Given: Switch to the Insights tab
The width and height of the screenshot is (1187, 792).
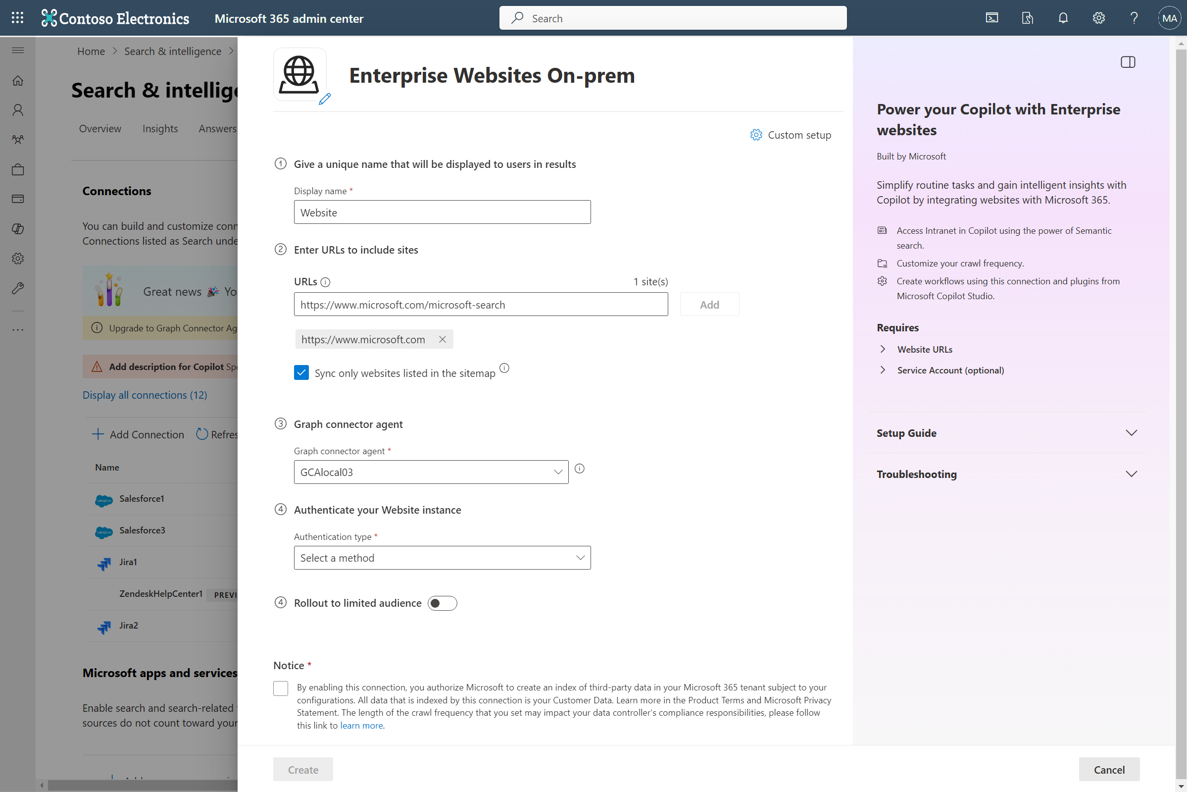Looking at the screenshot, I should (x=160, y=128).
